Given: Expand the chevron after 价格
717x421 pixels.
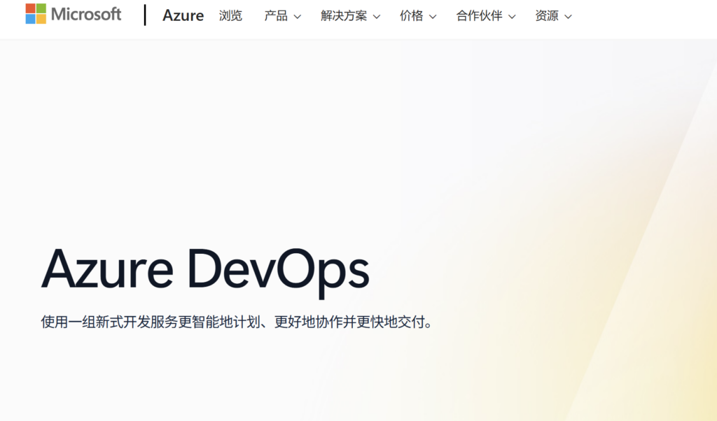Looking at the screenshot, I should (x=433, y=17).
